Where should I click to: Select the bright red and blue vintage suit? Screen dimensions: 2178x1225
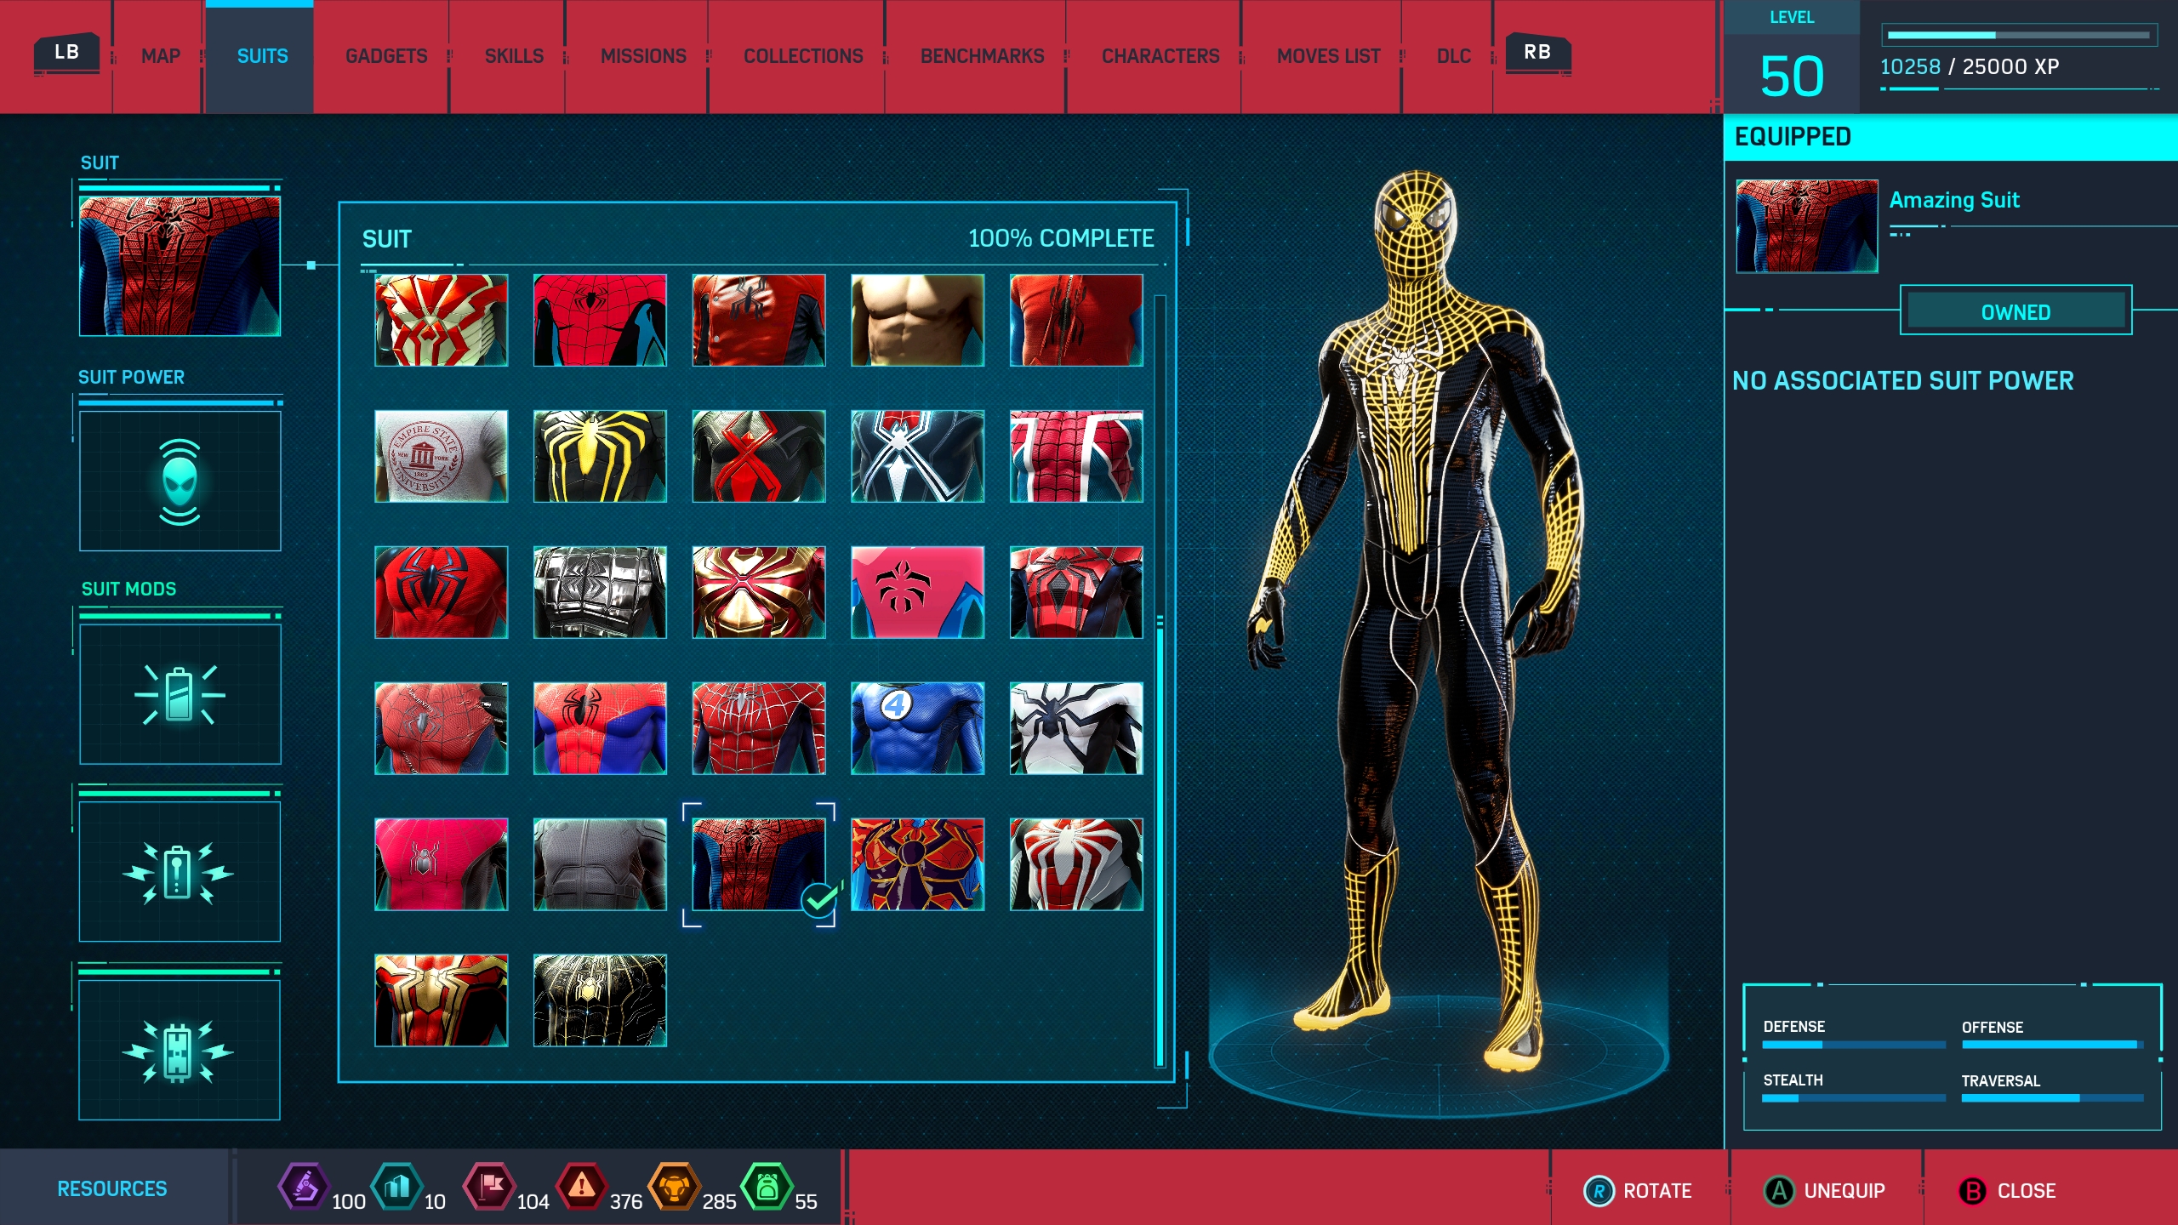[x=600, y=728]
